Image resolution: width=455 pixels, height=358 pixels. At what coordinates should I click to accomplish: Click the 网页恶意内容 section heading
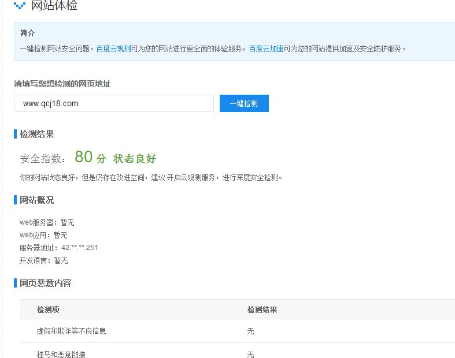click(x=45, y=283)
